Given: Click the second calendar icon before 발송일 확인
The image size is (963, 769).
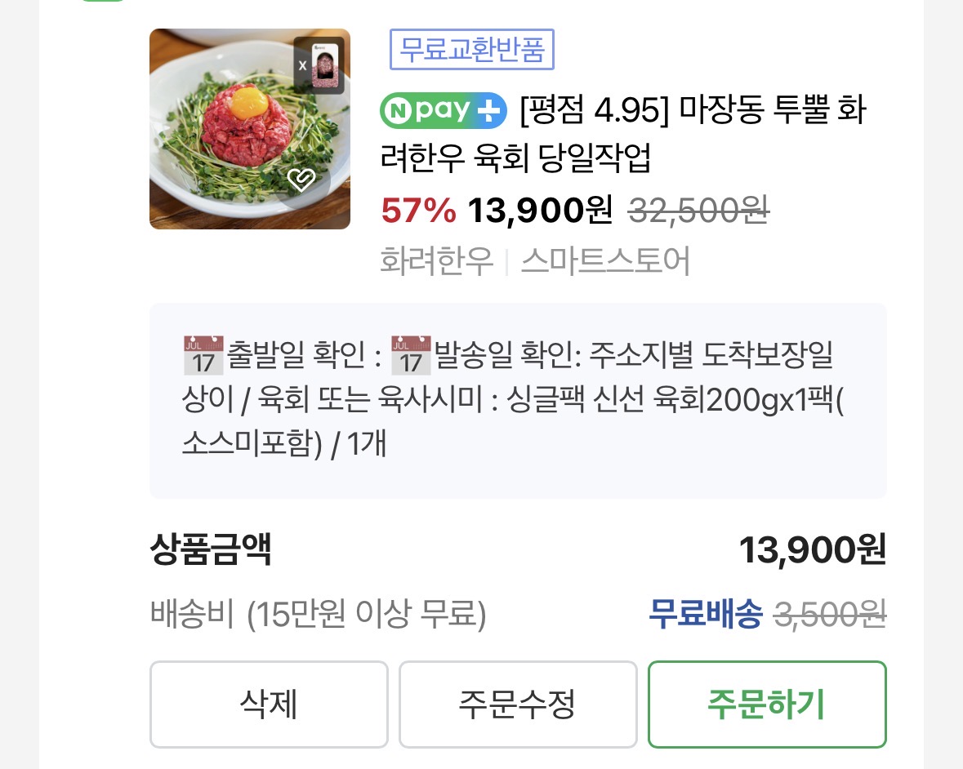Looking at the screenshot, I should 411,355.
